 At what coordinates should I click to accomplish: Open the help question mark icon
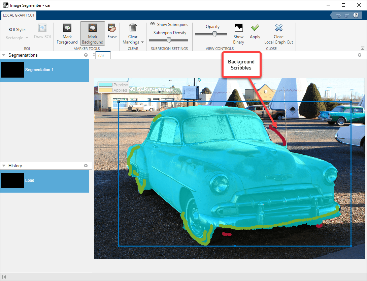coord(356,15)
